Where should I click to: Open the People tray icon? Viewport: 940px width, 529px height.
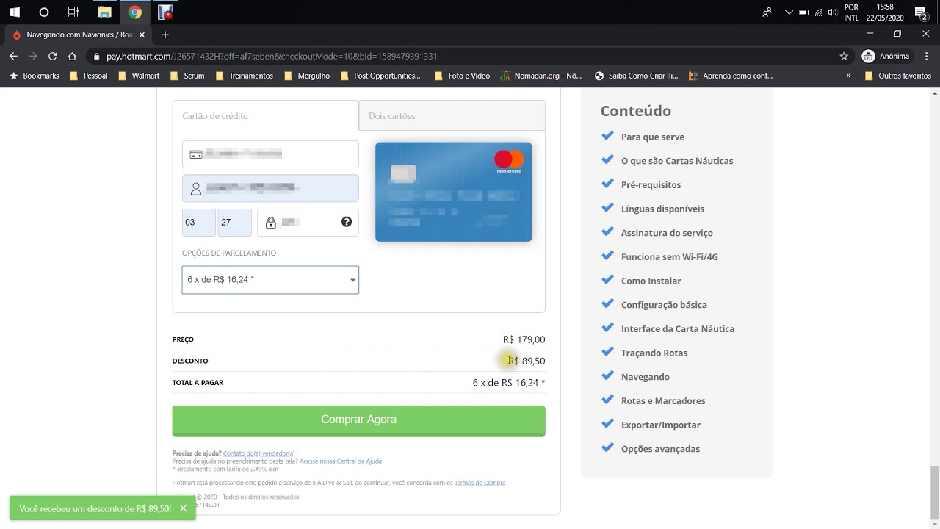pos(767,12)
